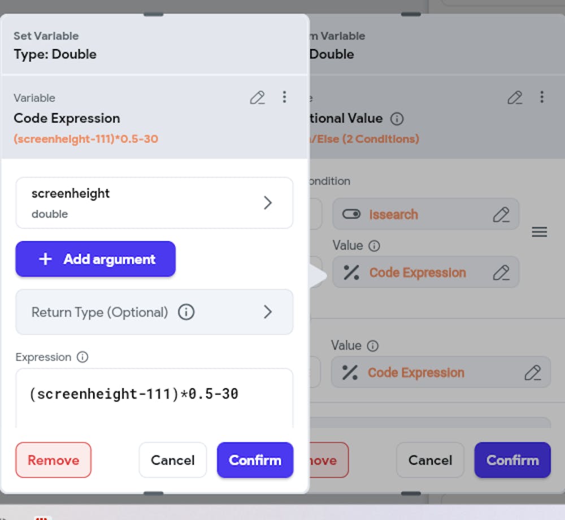The height and width of the screenshot is (520, 565).
Task: Click the edit pencil on issearch field
Action: [501, 214]
